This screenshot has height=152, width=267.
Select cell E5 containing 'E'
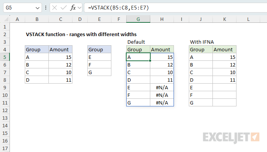pos(99,57)
